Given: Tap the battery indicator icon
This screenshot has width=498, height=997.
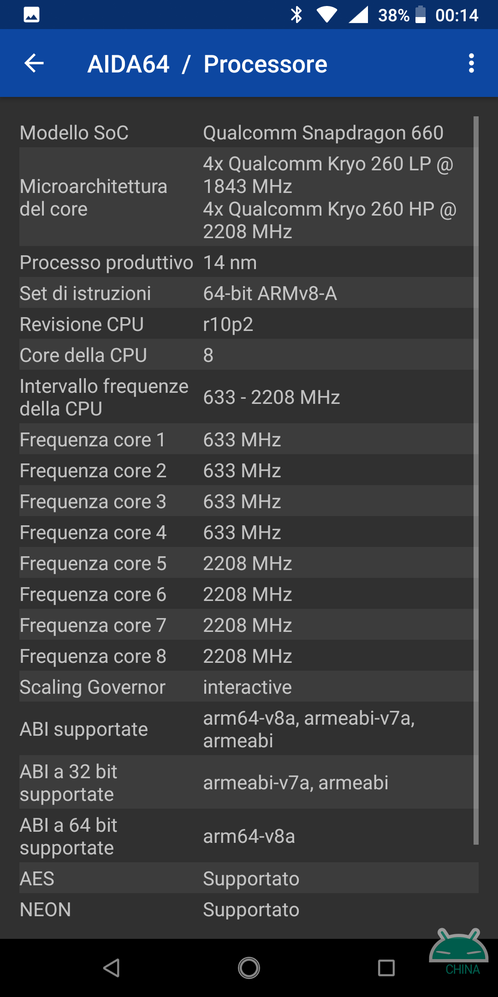Looking at the screenshot, I should click(420, 14).
